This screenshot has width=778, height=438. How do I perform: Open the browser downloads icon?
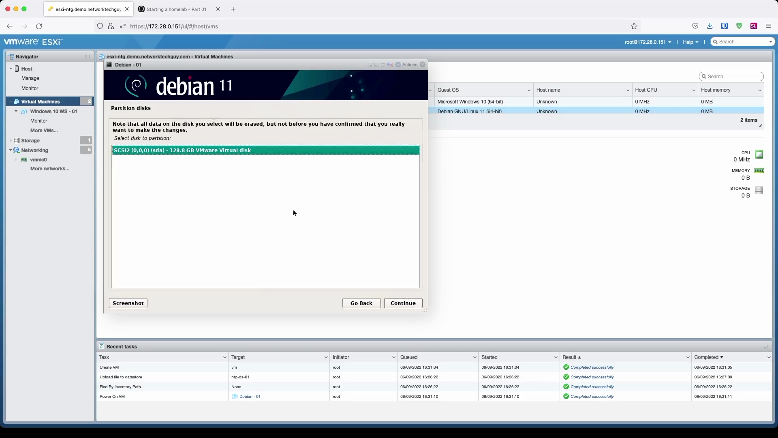(710, 26)
